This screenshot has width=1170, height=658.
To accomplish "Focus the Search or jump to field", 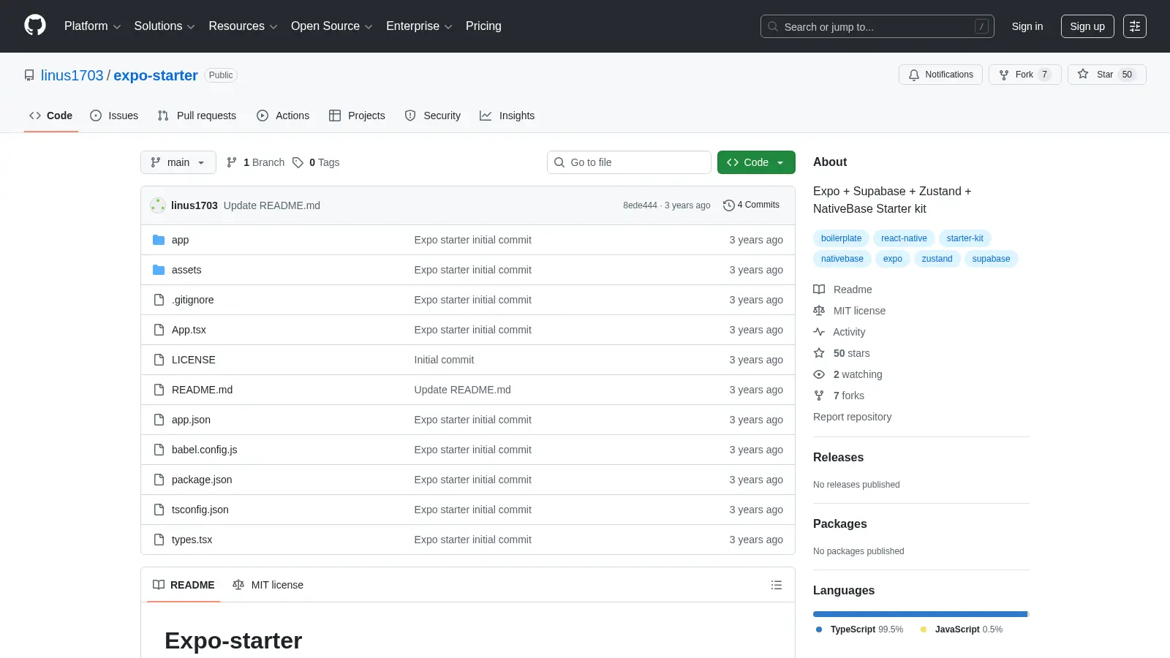I will pos(877,26).
